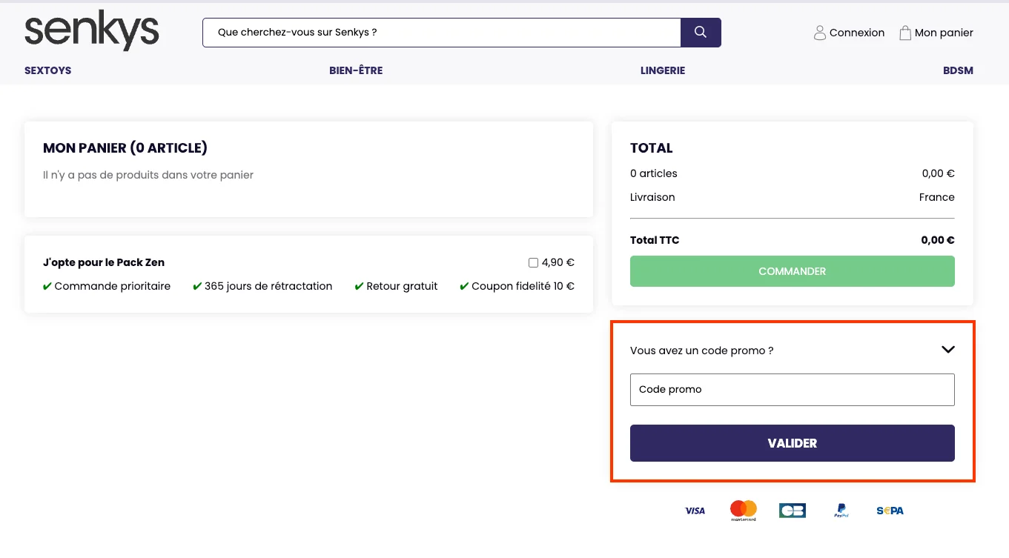Open the BDSM category
This screenshot has width=1009, height=558.
click(x=957, y=70)
